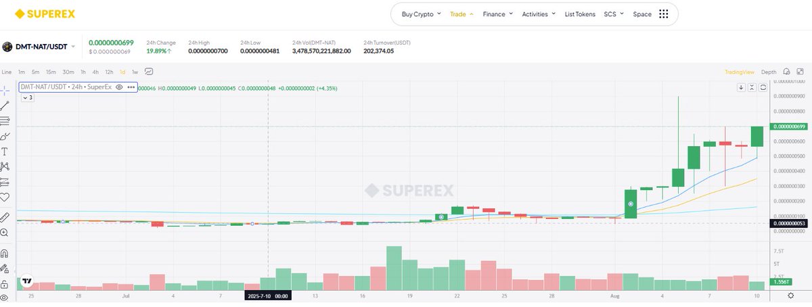Image resolution: width=812 pixels, height=307 pixels.
Task: Open the apps grid menu icon
Action: coord(663,14)
